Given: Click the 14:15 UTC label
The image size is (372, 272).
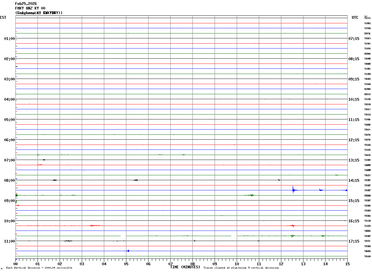Looking at the screenshot, I should [x=354, y=181].
